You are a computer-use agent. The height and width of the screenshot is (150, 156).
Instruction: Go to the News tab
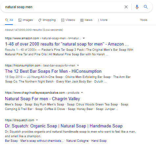(86, 20)
